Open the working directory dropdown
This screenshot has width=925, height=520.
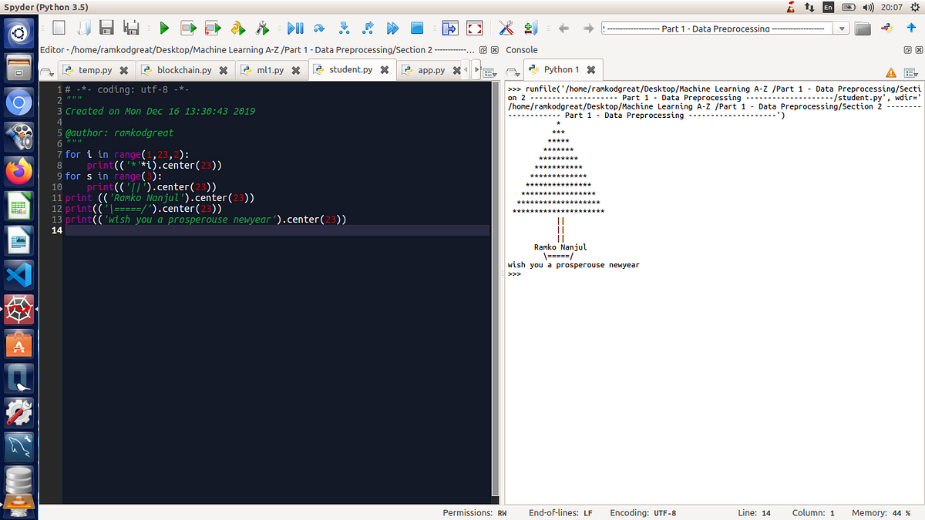(842, 28)
